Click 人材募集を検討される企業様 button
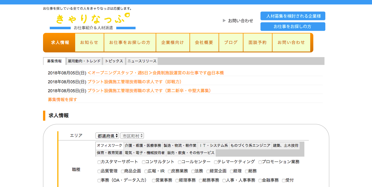Image resolution: width=372 pixels, height=187 pixels. tap(293, 16)
